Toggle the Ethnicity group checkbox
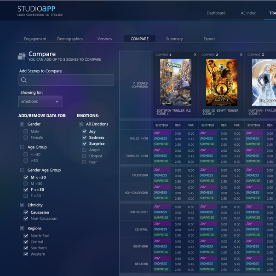 click(x=22, y=205)
